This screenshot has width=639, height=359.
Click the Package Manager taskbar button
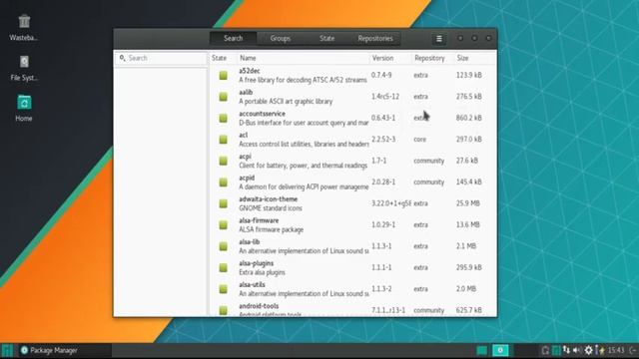64,350
